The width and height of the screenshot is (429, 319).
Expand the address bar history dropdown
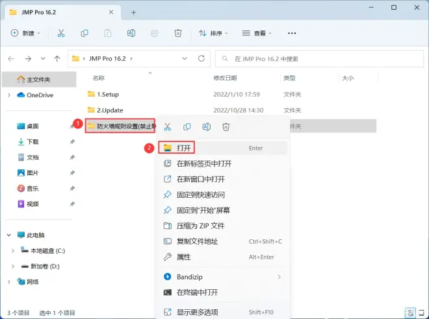(x=185, y=58)
